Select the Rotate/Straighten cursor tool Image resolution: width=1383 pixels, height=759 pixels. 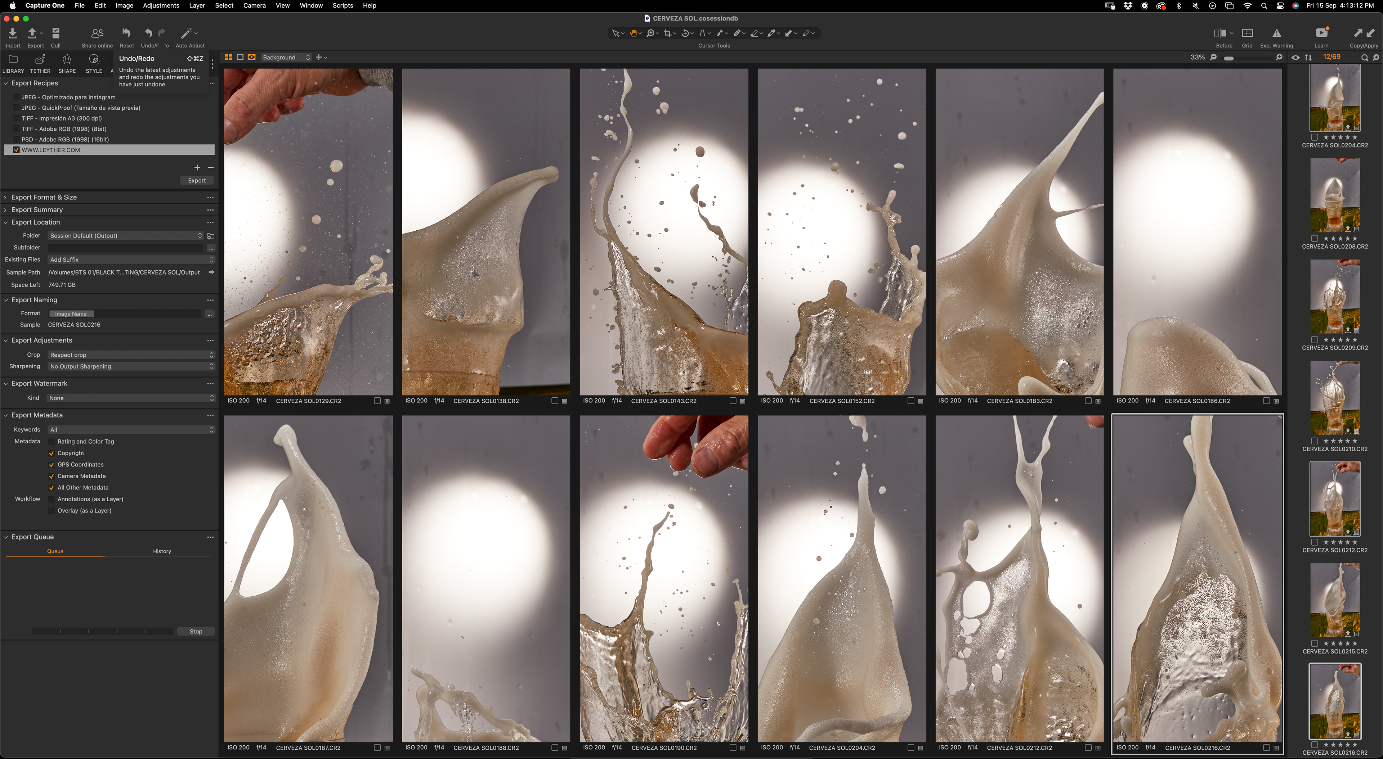point(686,33)
